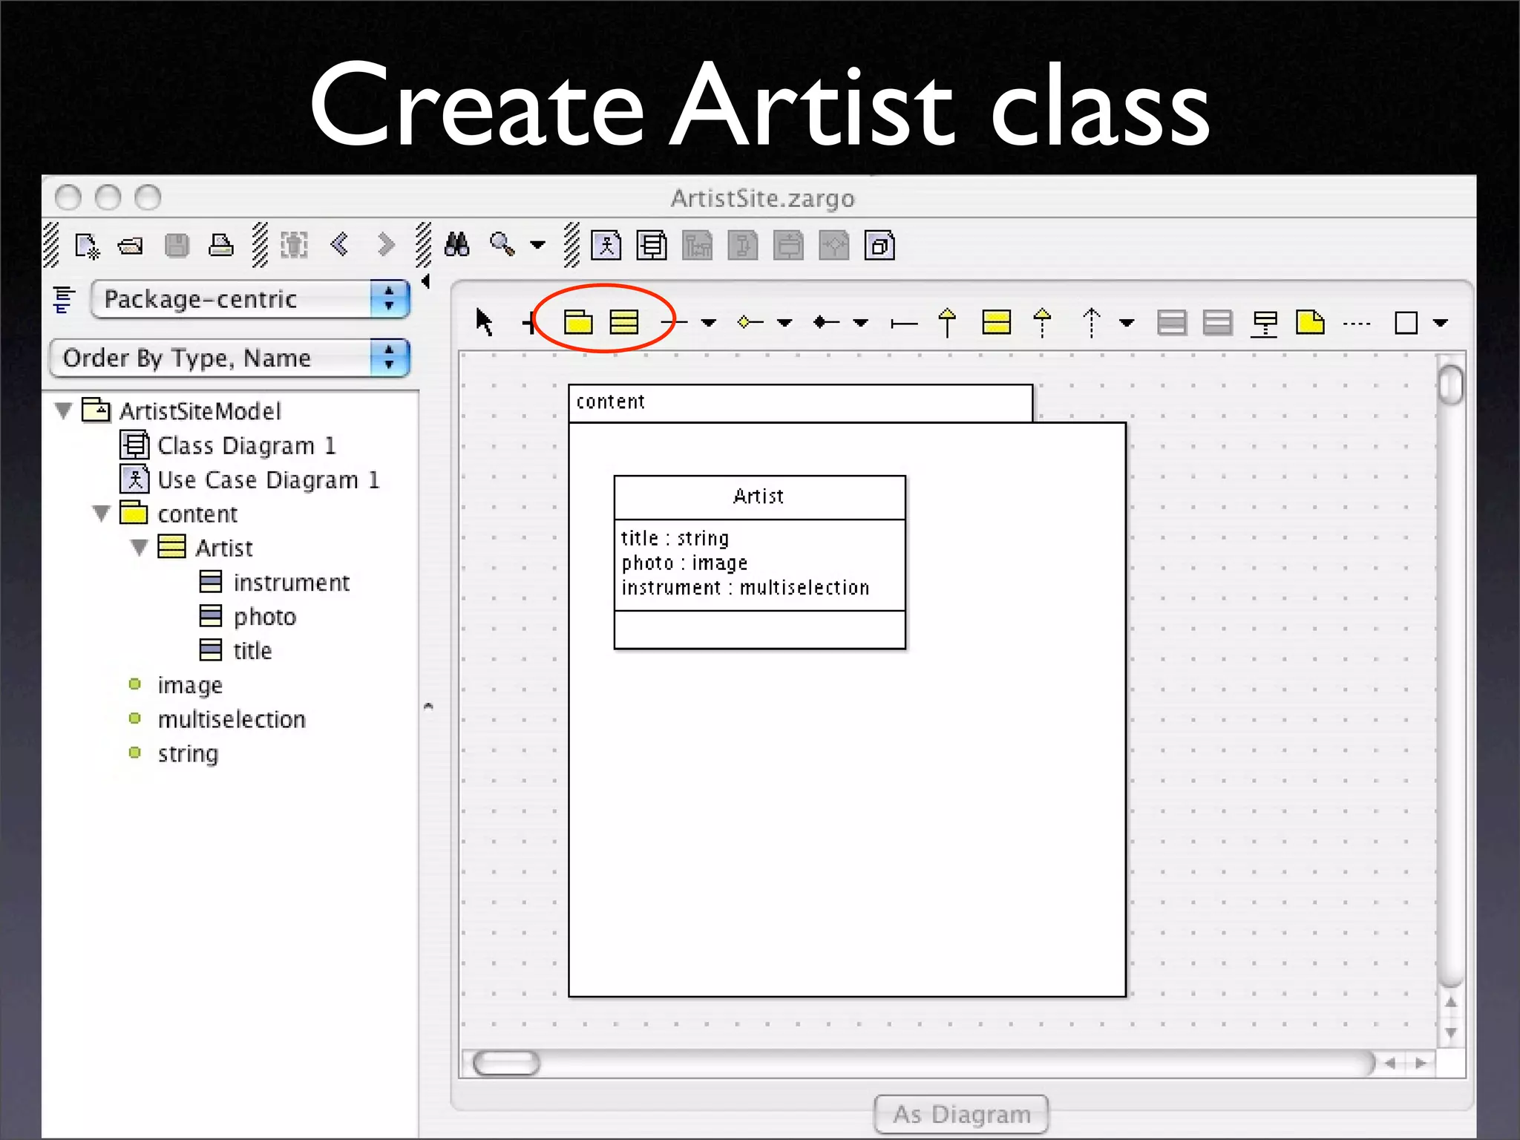The width and height of the screenshot is (1520, 1140).
Task: Create new Class Diagram toolbar icon
Action: pyautogui.click(x=652, y=245)
